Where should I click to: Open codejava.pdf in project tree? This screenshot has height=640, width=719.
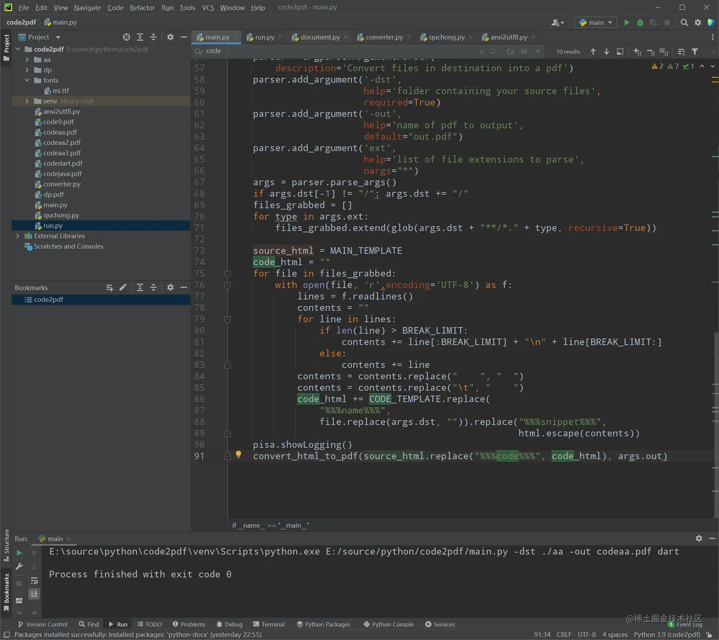(x=62, y=174)
